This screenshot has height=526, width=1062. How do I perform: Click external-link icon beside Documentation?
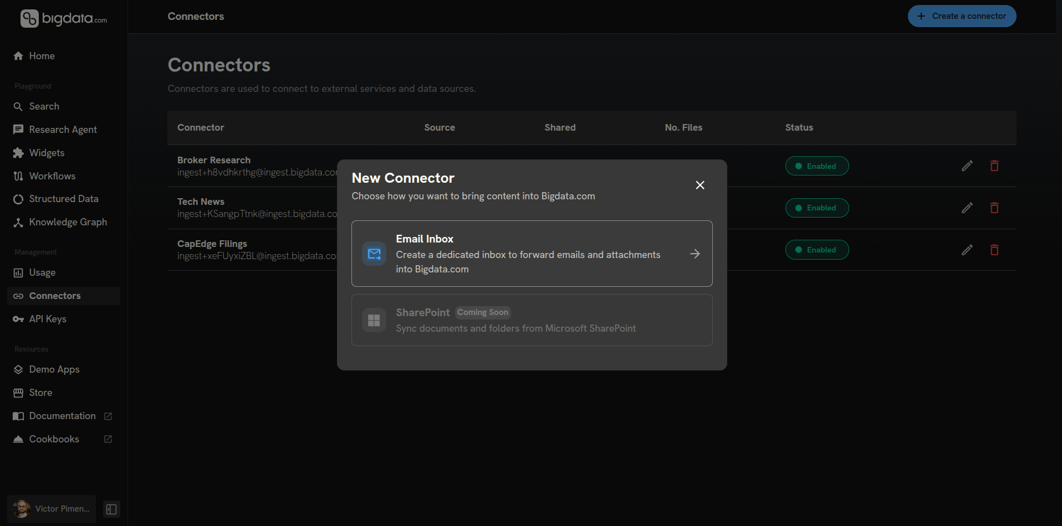108,416
